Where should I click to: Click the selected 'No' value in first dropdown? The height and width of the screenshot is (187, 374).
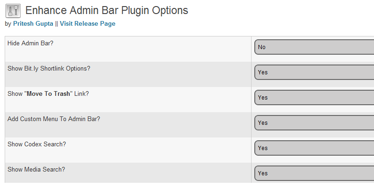[x=262, y=47]
